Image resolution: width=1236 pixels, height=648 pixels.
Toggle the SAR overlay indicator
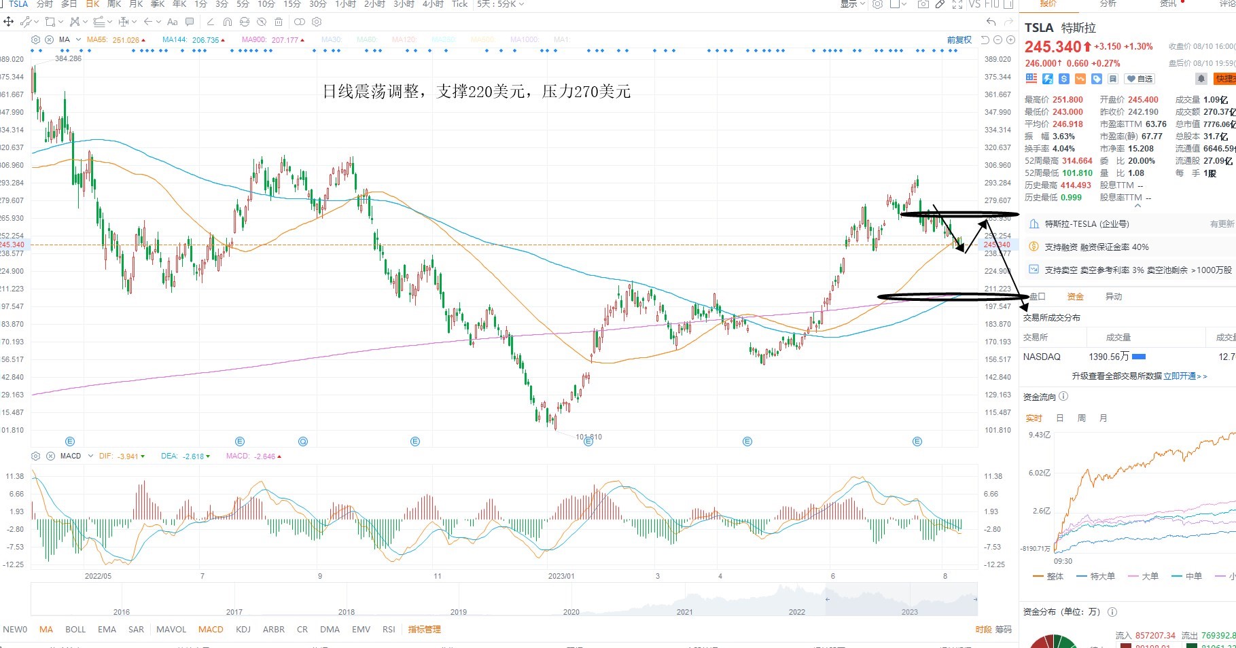point(136,630)
